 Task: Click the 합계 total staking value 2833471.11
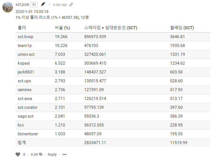[x=95, y=143]
